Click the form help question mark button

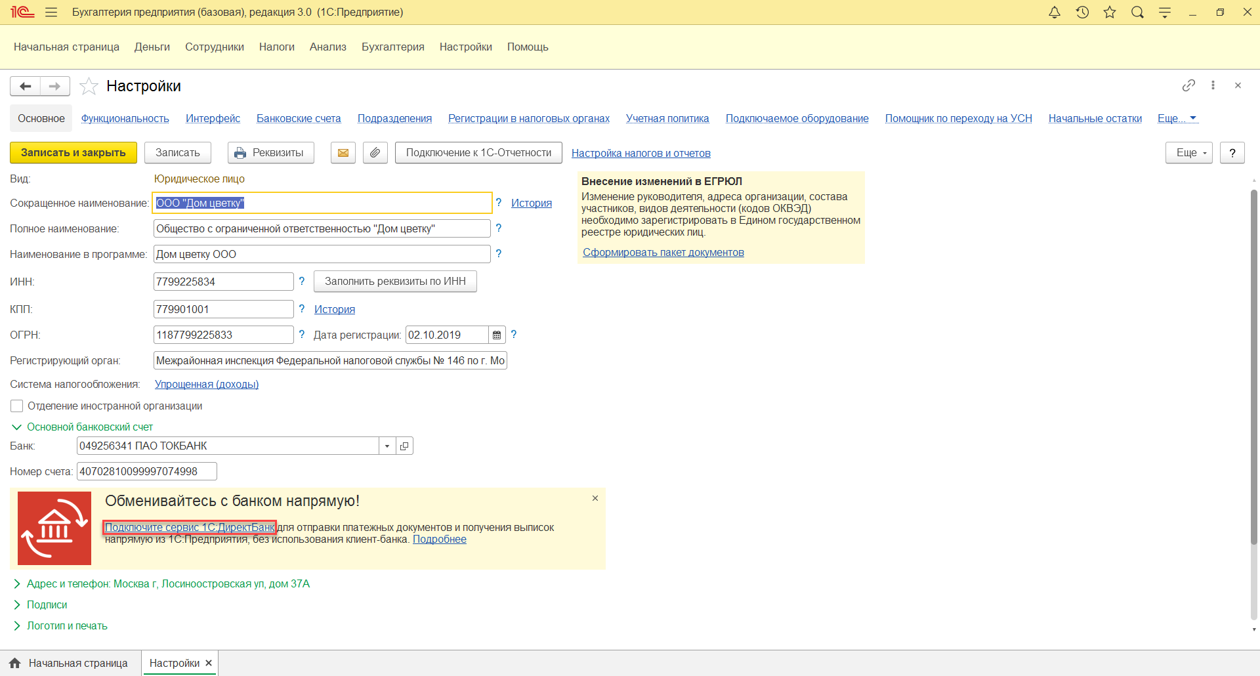1232,153
